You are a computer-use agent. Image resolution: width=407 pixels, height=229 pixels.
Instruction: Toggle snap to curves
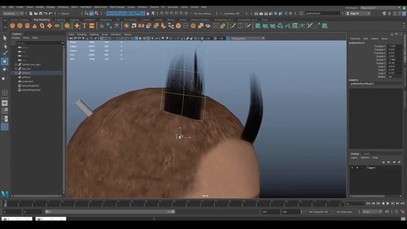167,13
